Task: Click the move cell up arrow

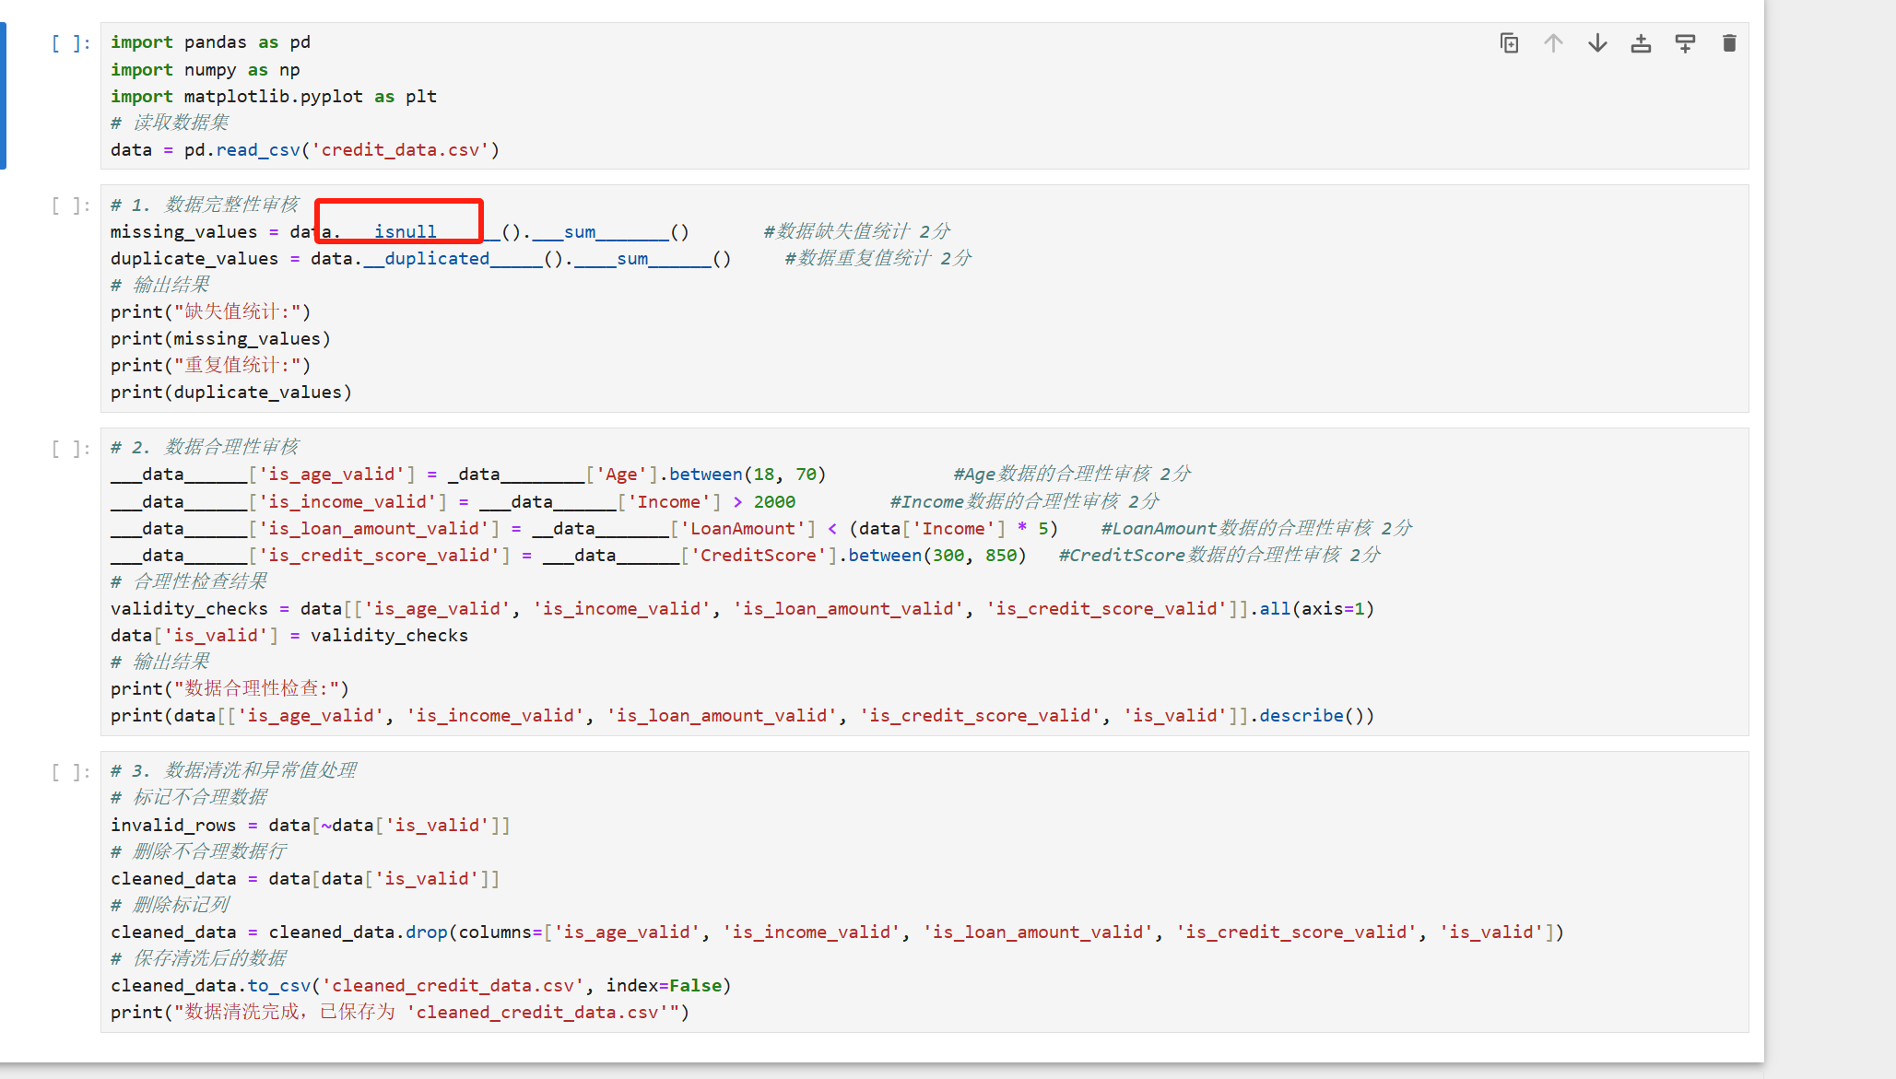Action: [x=1553, y=43]
